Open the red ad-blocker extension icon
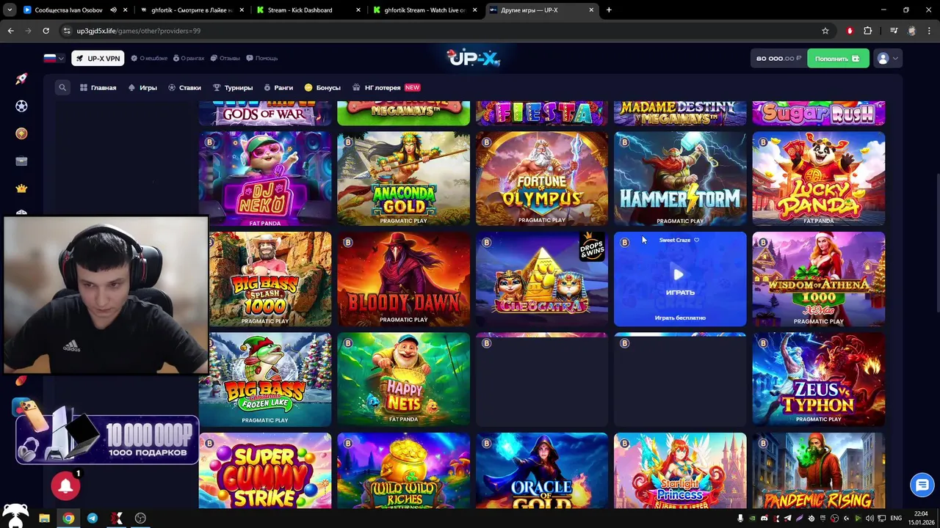This screenshot has width=940, height=528. [850, 31]
